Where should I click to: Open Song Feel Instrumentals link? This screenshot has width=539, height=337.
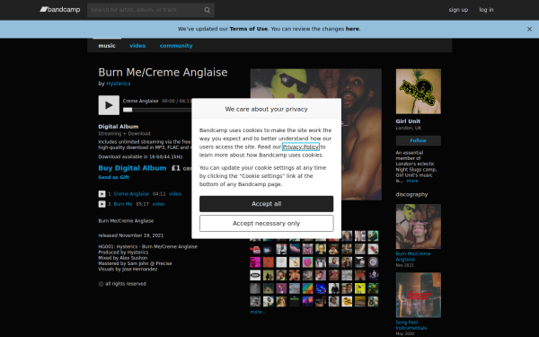tap(411, 325)
